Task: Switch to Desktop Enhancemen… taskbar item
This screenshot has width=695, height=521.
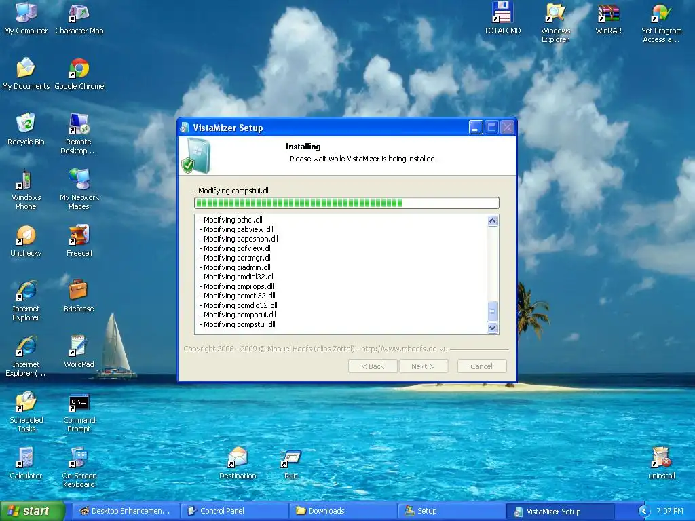Action: coord(125,511)
